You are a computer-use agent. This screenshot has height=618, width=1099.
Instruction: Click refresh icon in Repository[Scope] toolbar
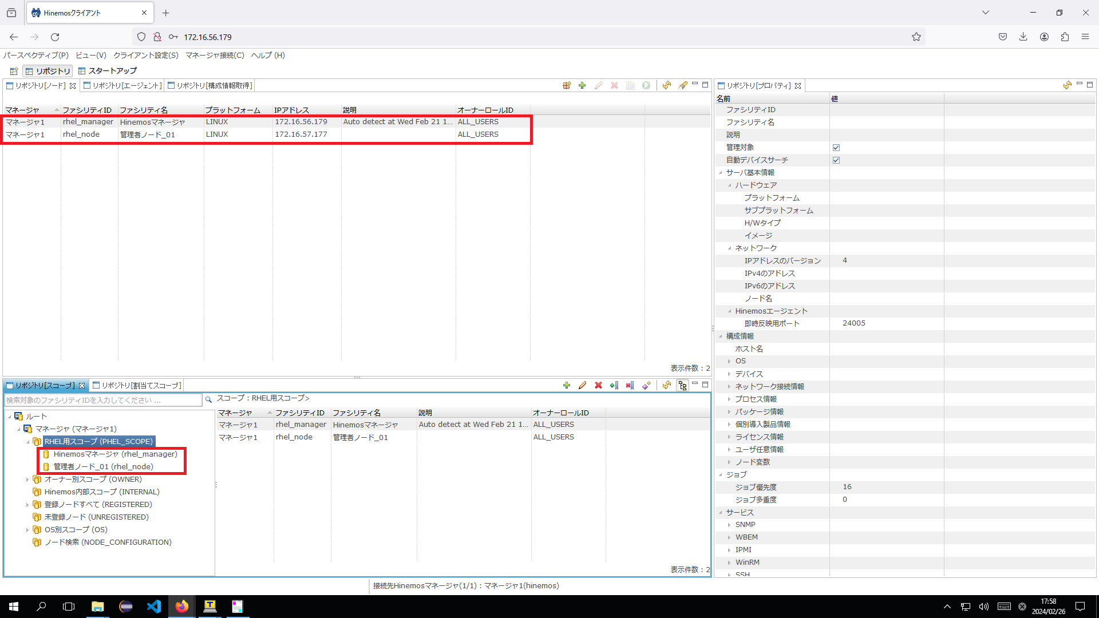[x=667, y=385]
